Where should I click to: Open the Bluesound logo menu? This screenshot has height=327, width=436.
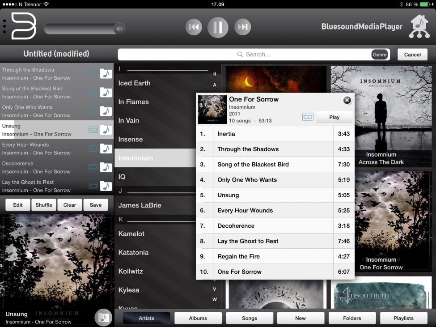coord(24,26)
